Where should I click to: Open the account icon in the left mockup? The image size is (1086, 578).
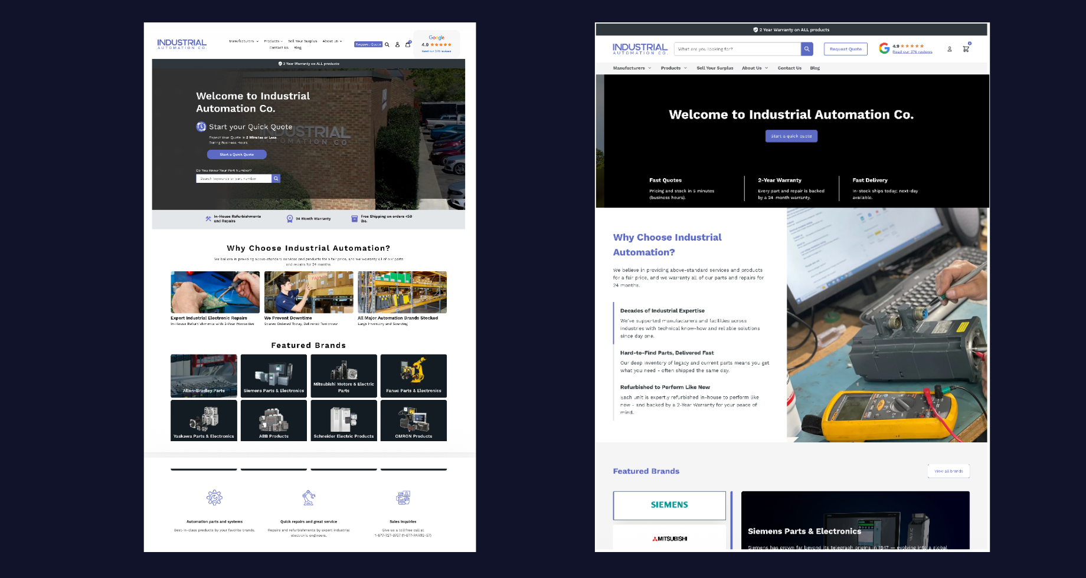tap(397, 44)
